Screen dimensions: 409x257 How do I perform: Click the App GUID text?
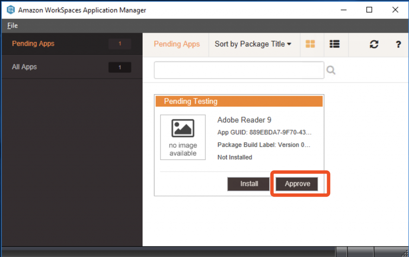coord(264,132)
